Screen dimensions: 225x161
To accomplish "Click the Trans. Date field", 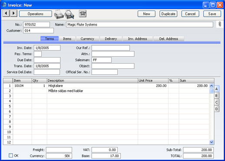I will coord(47,66).
